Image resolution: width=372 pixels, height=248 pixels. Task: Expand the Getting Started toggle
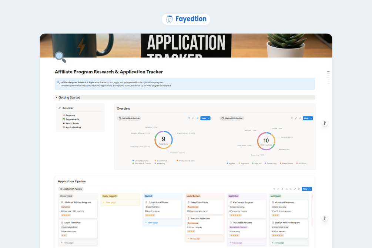57,97
